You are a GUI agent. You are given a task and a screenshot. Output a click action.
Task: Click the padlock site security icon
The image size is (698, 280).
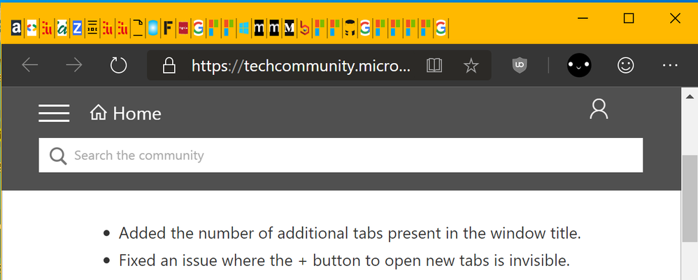pyautogui.click(x=169, y=66)
